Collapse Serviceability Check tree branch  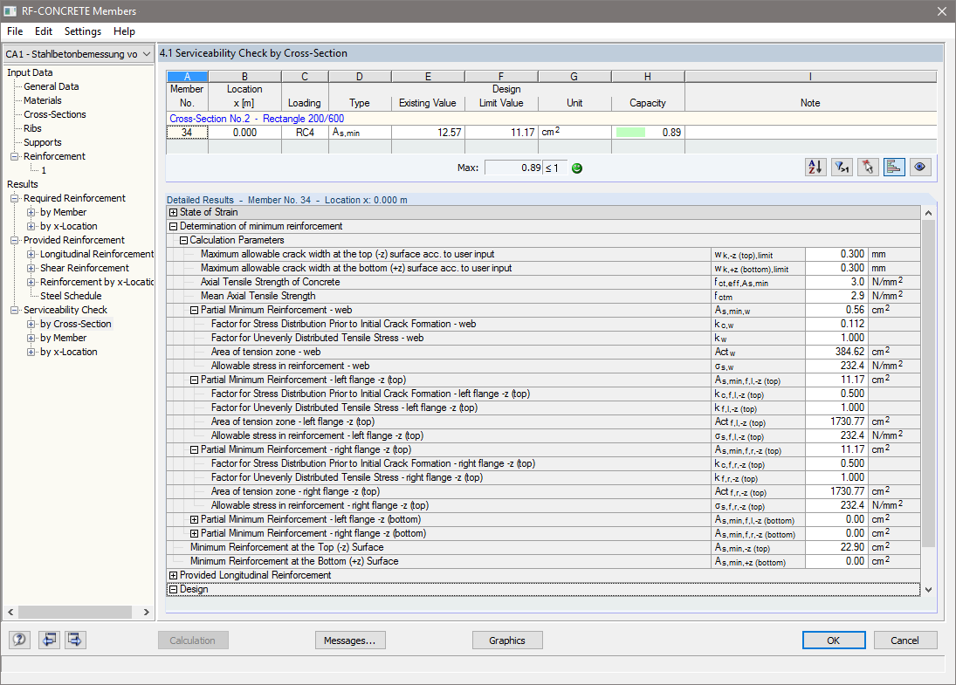pos(14,310)
